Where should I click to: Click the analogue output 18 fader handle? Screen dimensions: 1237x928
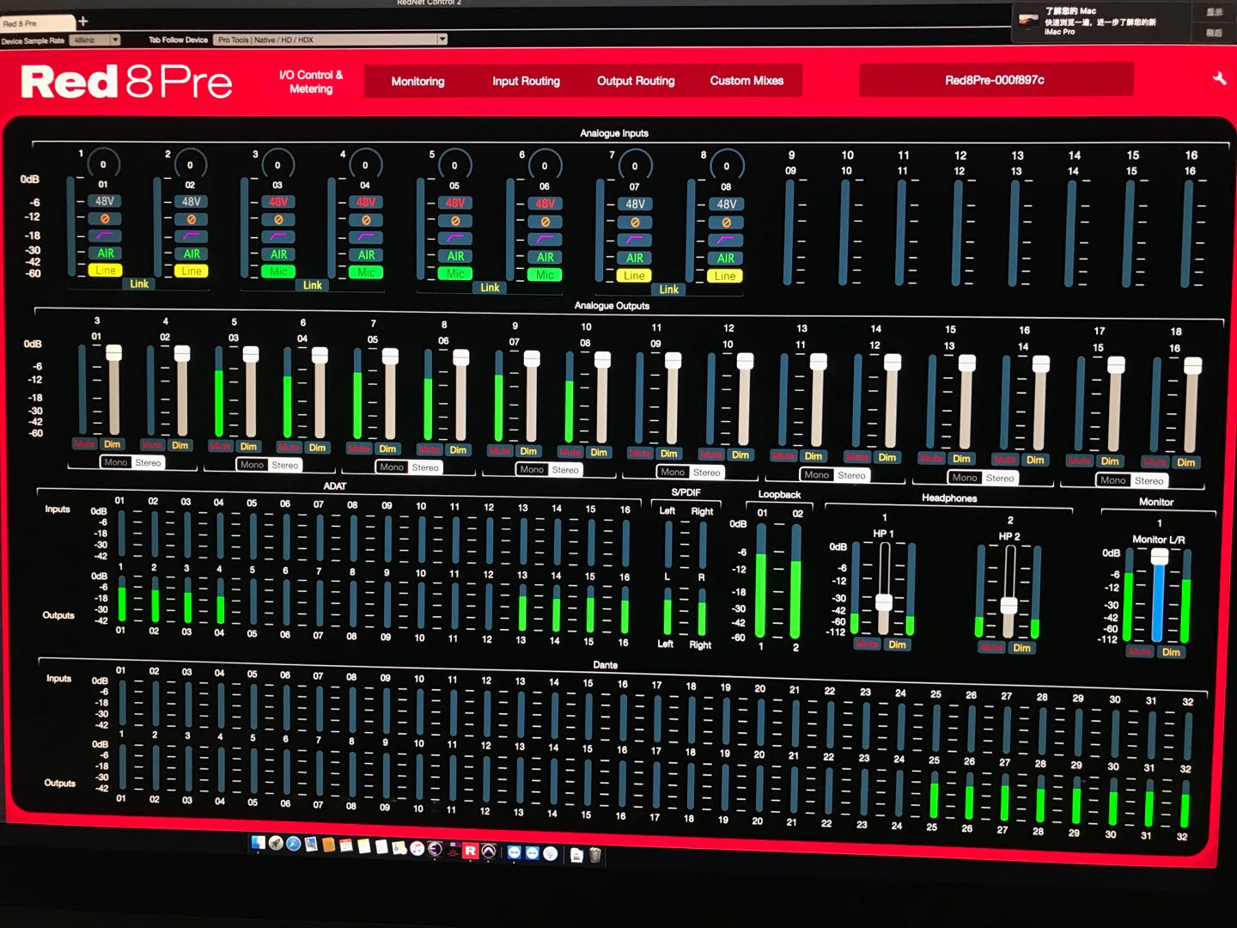pos(1192,367)
